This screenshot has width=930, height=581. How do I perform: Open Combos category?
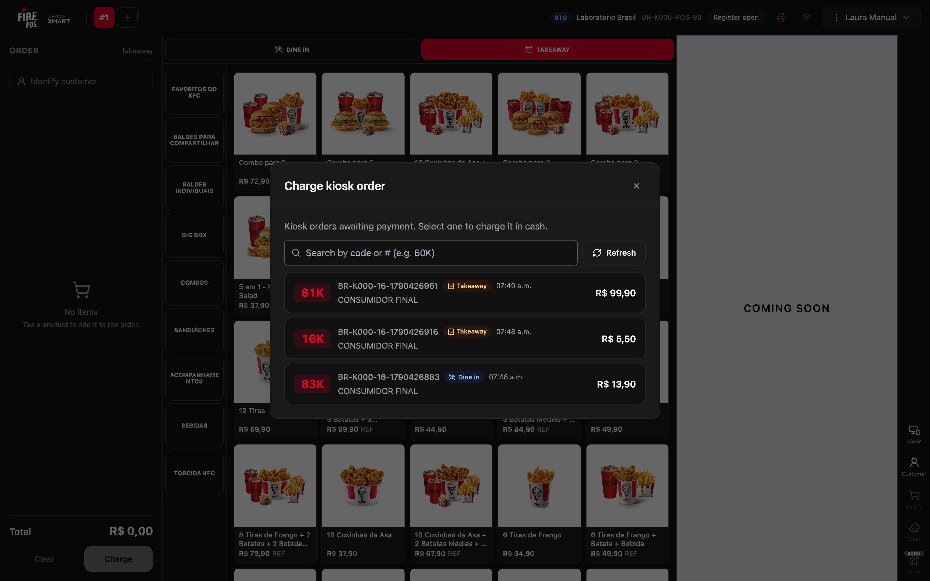[194, 283]
